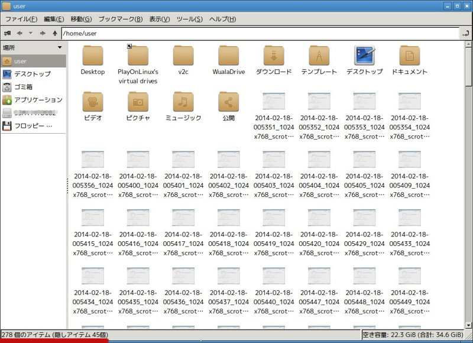Viewport: 473px width, 343px height.
Task: Click the 278 個のアイテム status text
Action: 54,335
